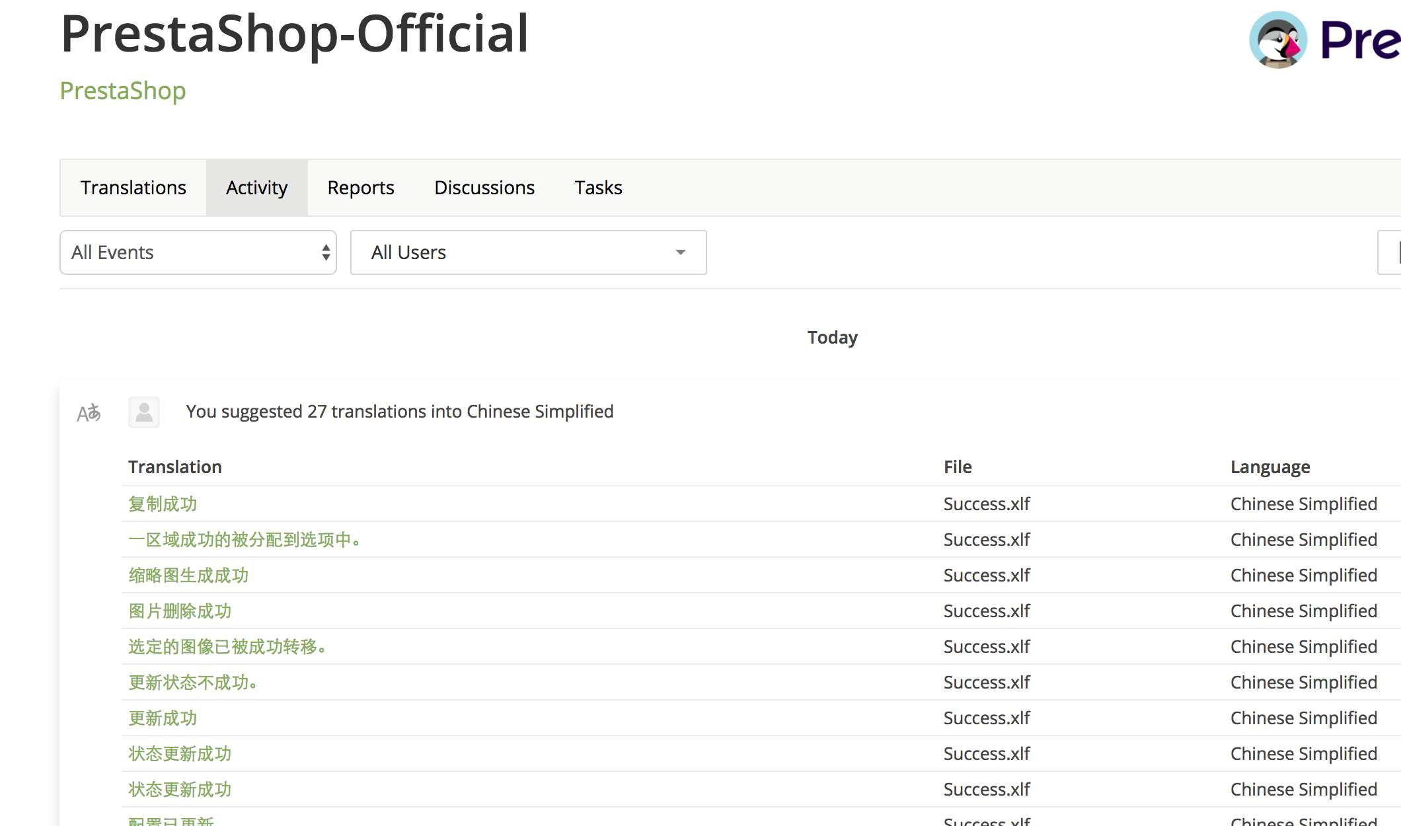Click the translation activity language icon

pos(89,413)
